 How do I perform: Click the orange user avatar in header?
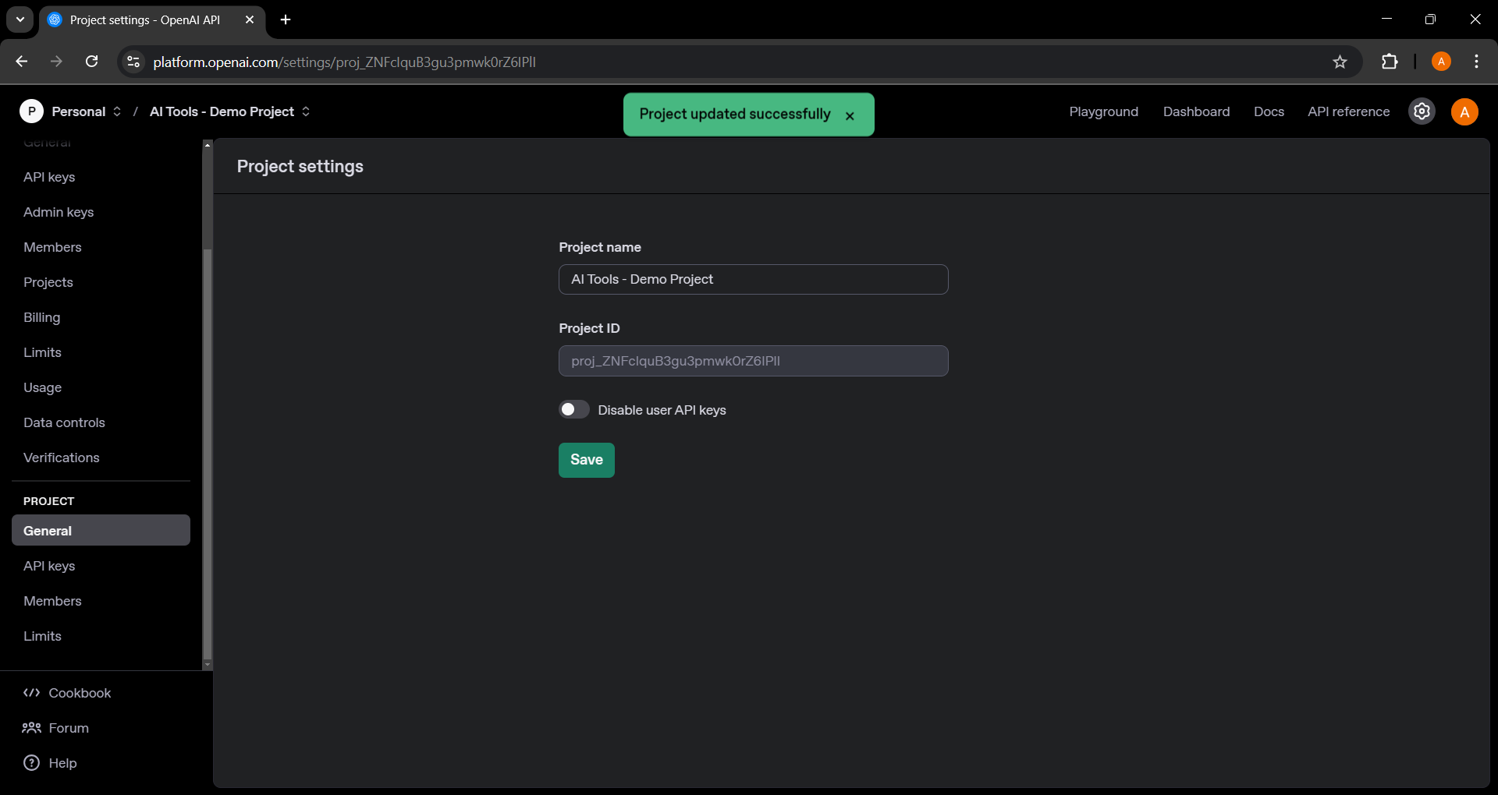pyautogui.click(x=1464, y=111)
